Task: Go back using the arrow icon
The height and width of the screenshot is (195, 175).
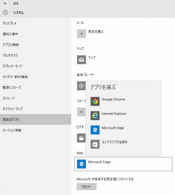Action: click(5, 3)
